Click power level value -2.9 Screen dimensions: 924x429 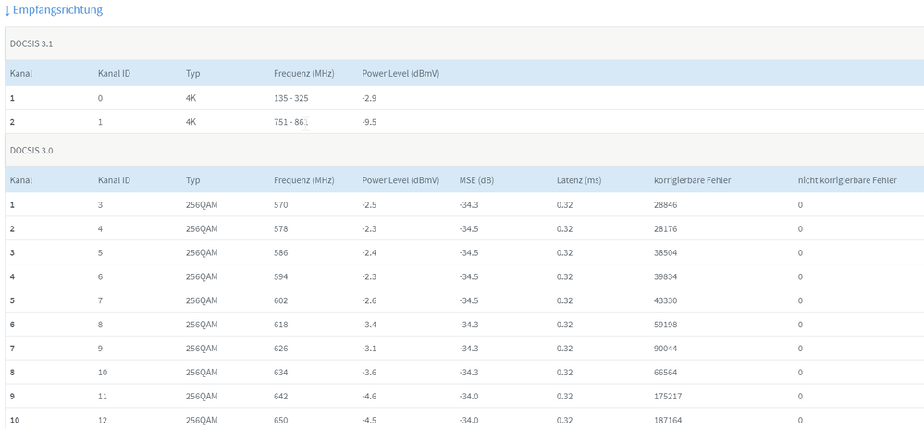click(369, 98)
